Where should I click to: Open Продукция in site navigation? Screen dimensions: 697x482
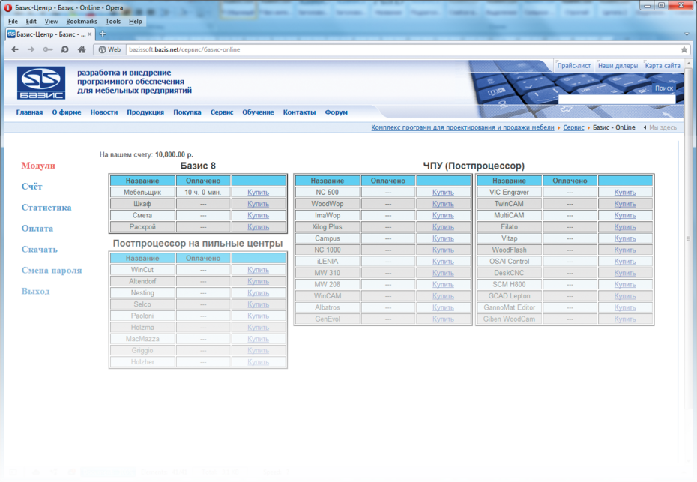tap(145, 112)
